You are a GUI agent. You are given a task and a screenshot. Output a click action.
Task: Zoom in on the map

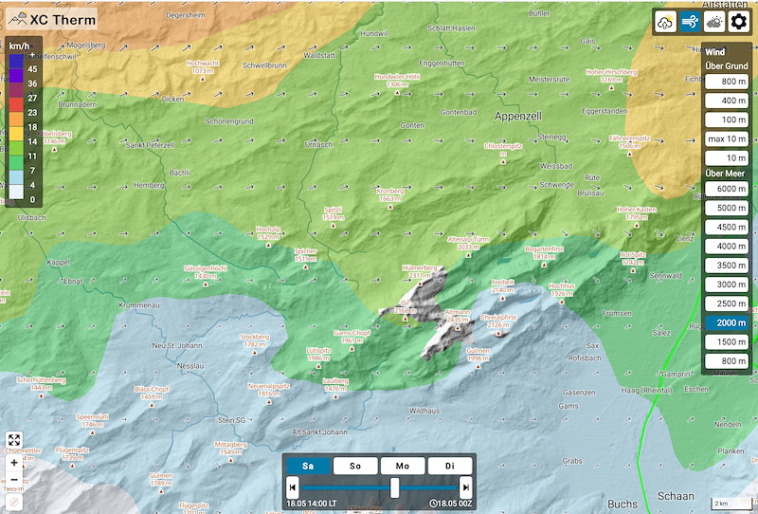14,464
